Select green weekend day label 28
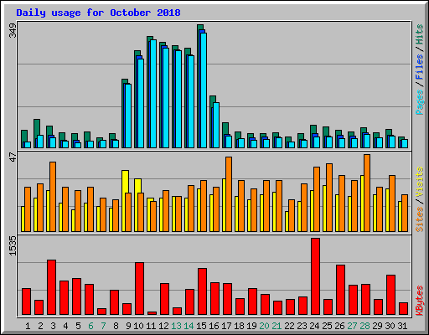This screenshot has width=429, height=335. point(364,326)
